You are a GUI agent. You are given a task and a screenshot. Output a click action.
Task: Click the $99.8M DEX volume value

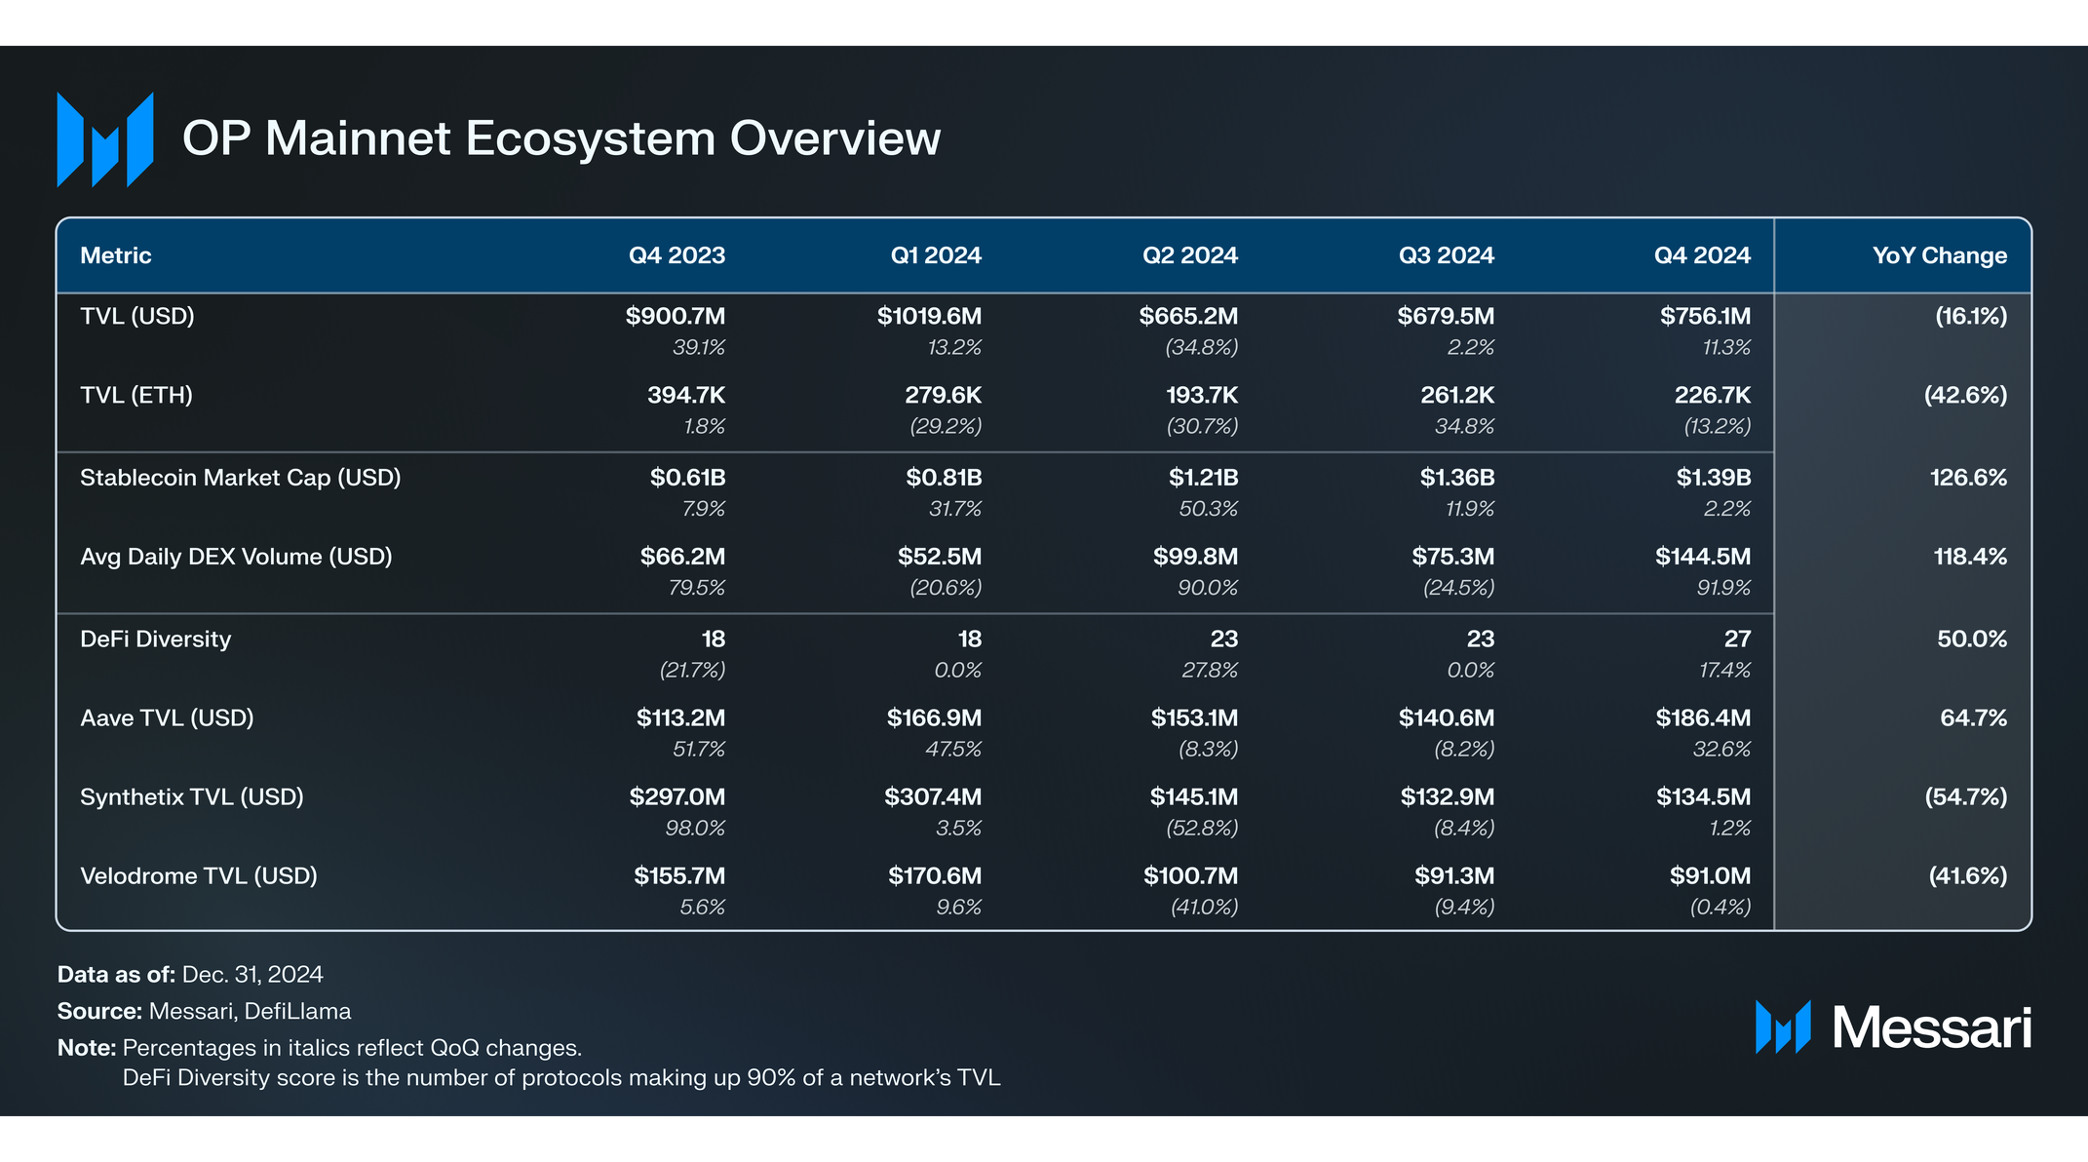tap(1195, 557)
